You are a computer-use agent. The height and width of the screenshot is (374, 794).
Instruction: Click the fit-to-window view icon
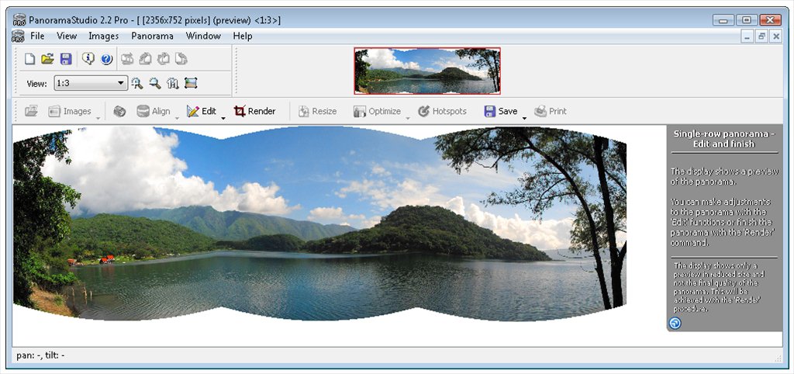coord(191,83)
